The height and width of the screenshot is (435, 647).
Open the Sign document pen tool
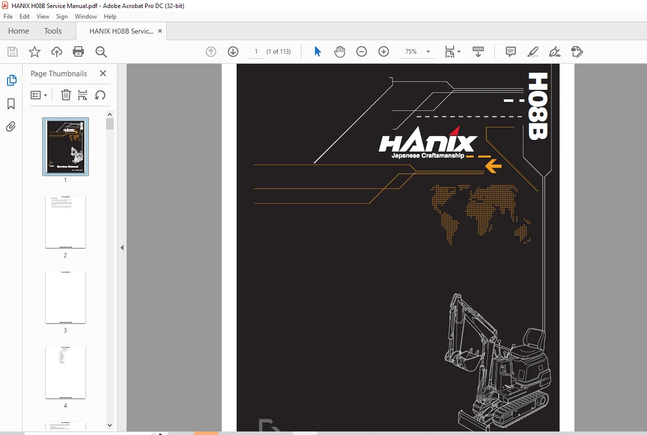point(555,52)
